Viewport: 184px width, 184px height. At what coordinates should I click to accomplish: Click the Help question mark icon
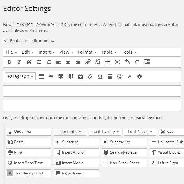pos(139,76)
